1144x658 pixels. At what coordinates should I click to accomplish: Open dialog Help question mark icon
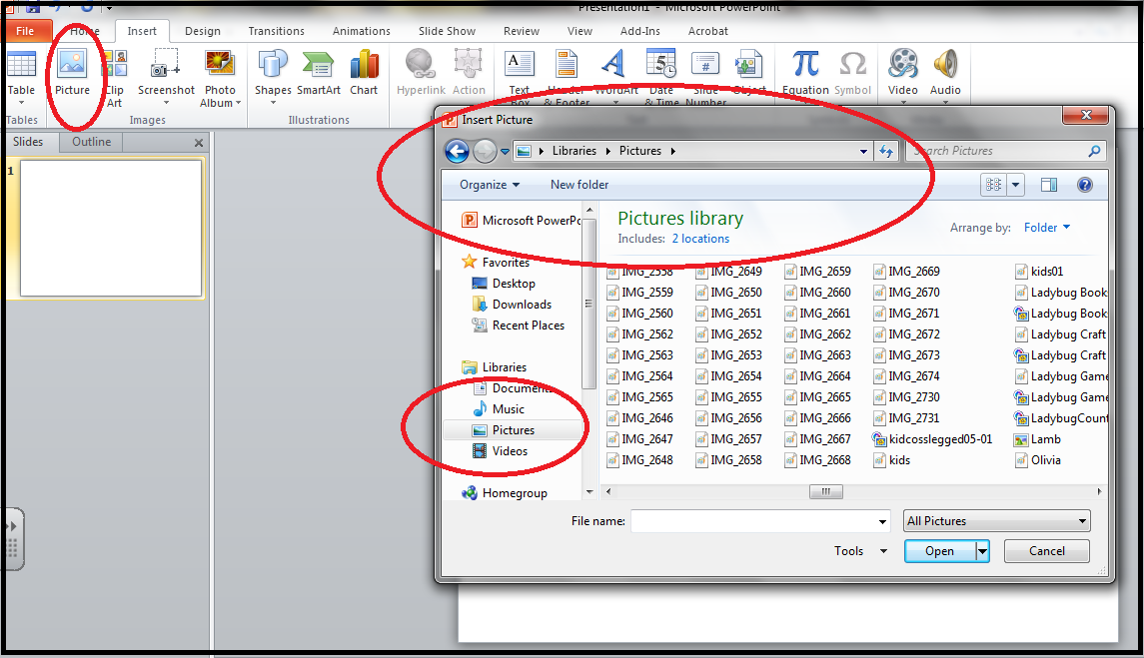(x=1085, y=185)
